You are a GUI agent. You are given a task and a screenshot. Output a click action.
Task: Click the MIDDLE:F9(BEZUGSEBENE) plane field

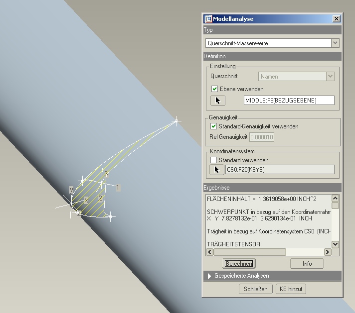(289, 101)
